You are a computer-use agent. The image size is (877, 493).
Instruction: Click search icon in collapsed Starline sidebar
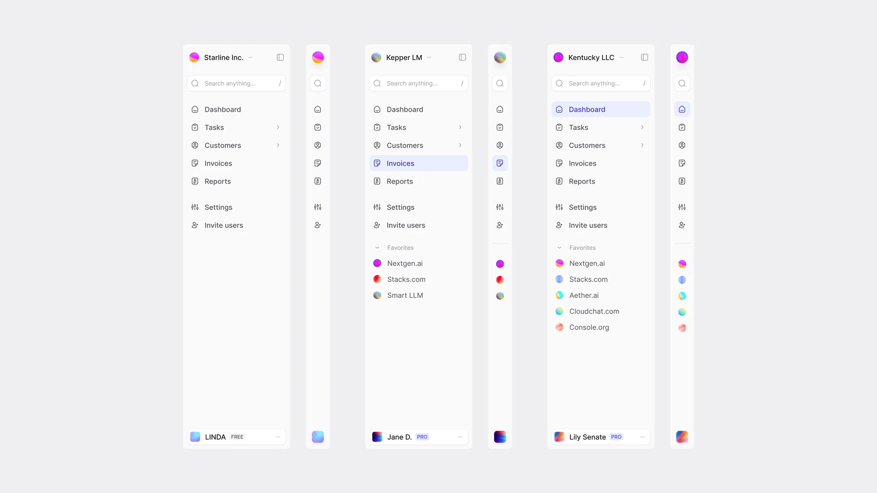[x=318, y=83]
